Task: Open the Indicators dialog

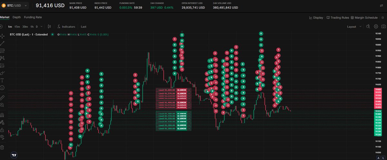Action: tap(66, 27)
